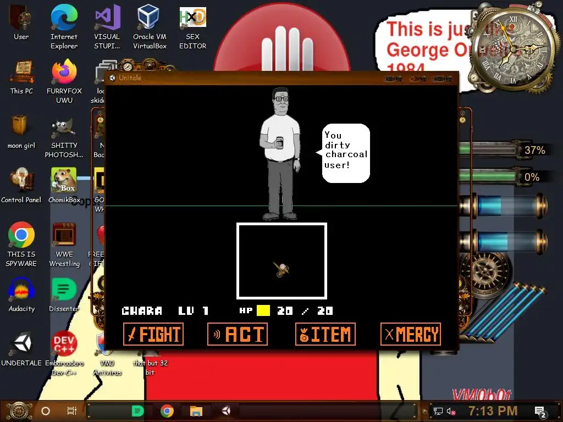563x422 pixels.
Task: Open the moon girl recycle bin icon
Action: pos(21,131)
